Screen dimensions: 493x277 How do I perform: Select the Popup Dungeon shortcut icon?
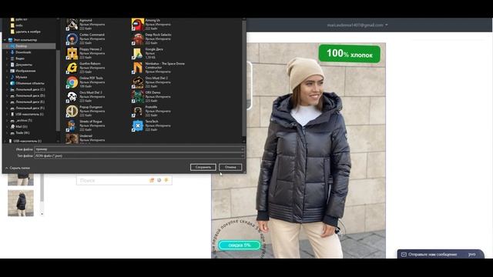[x=72, y=111]
